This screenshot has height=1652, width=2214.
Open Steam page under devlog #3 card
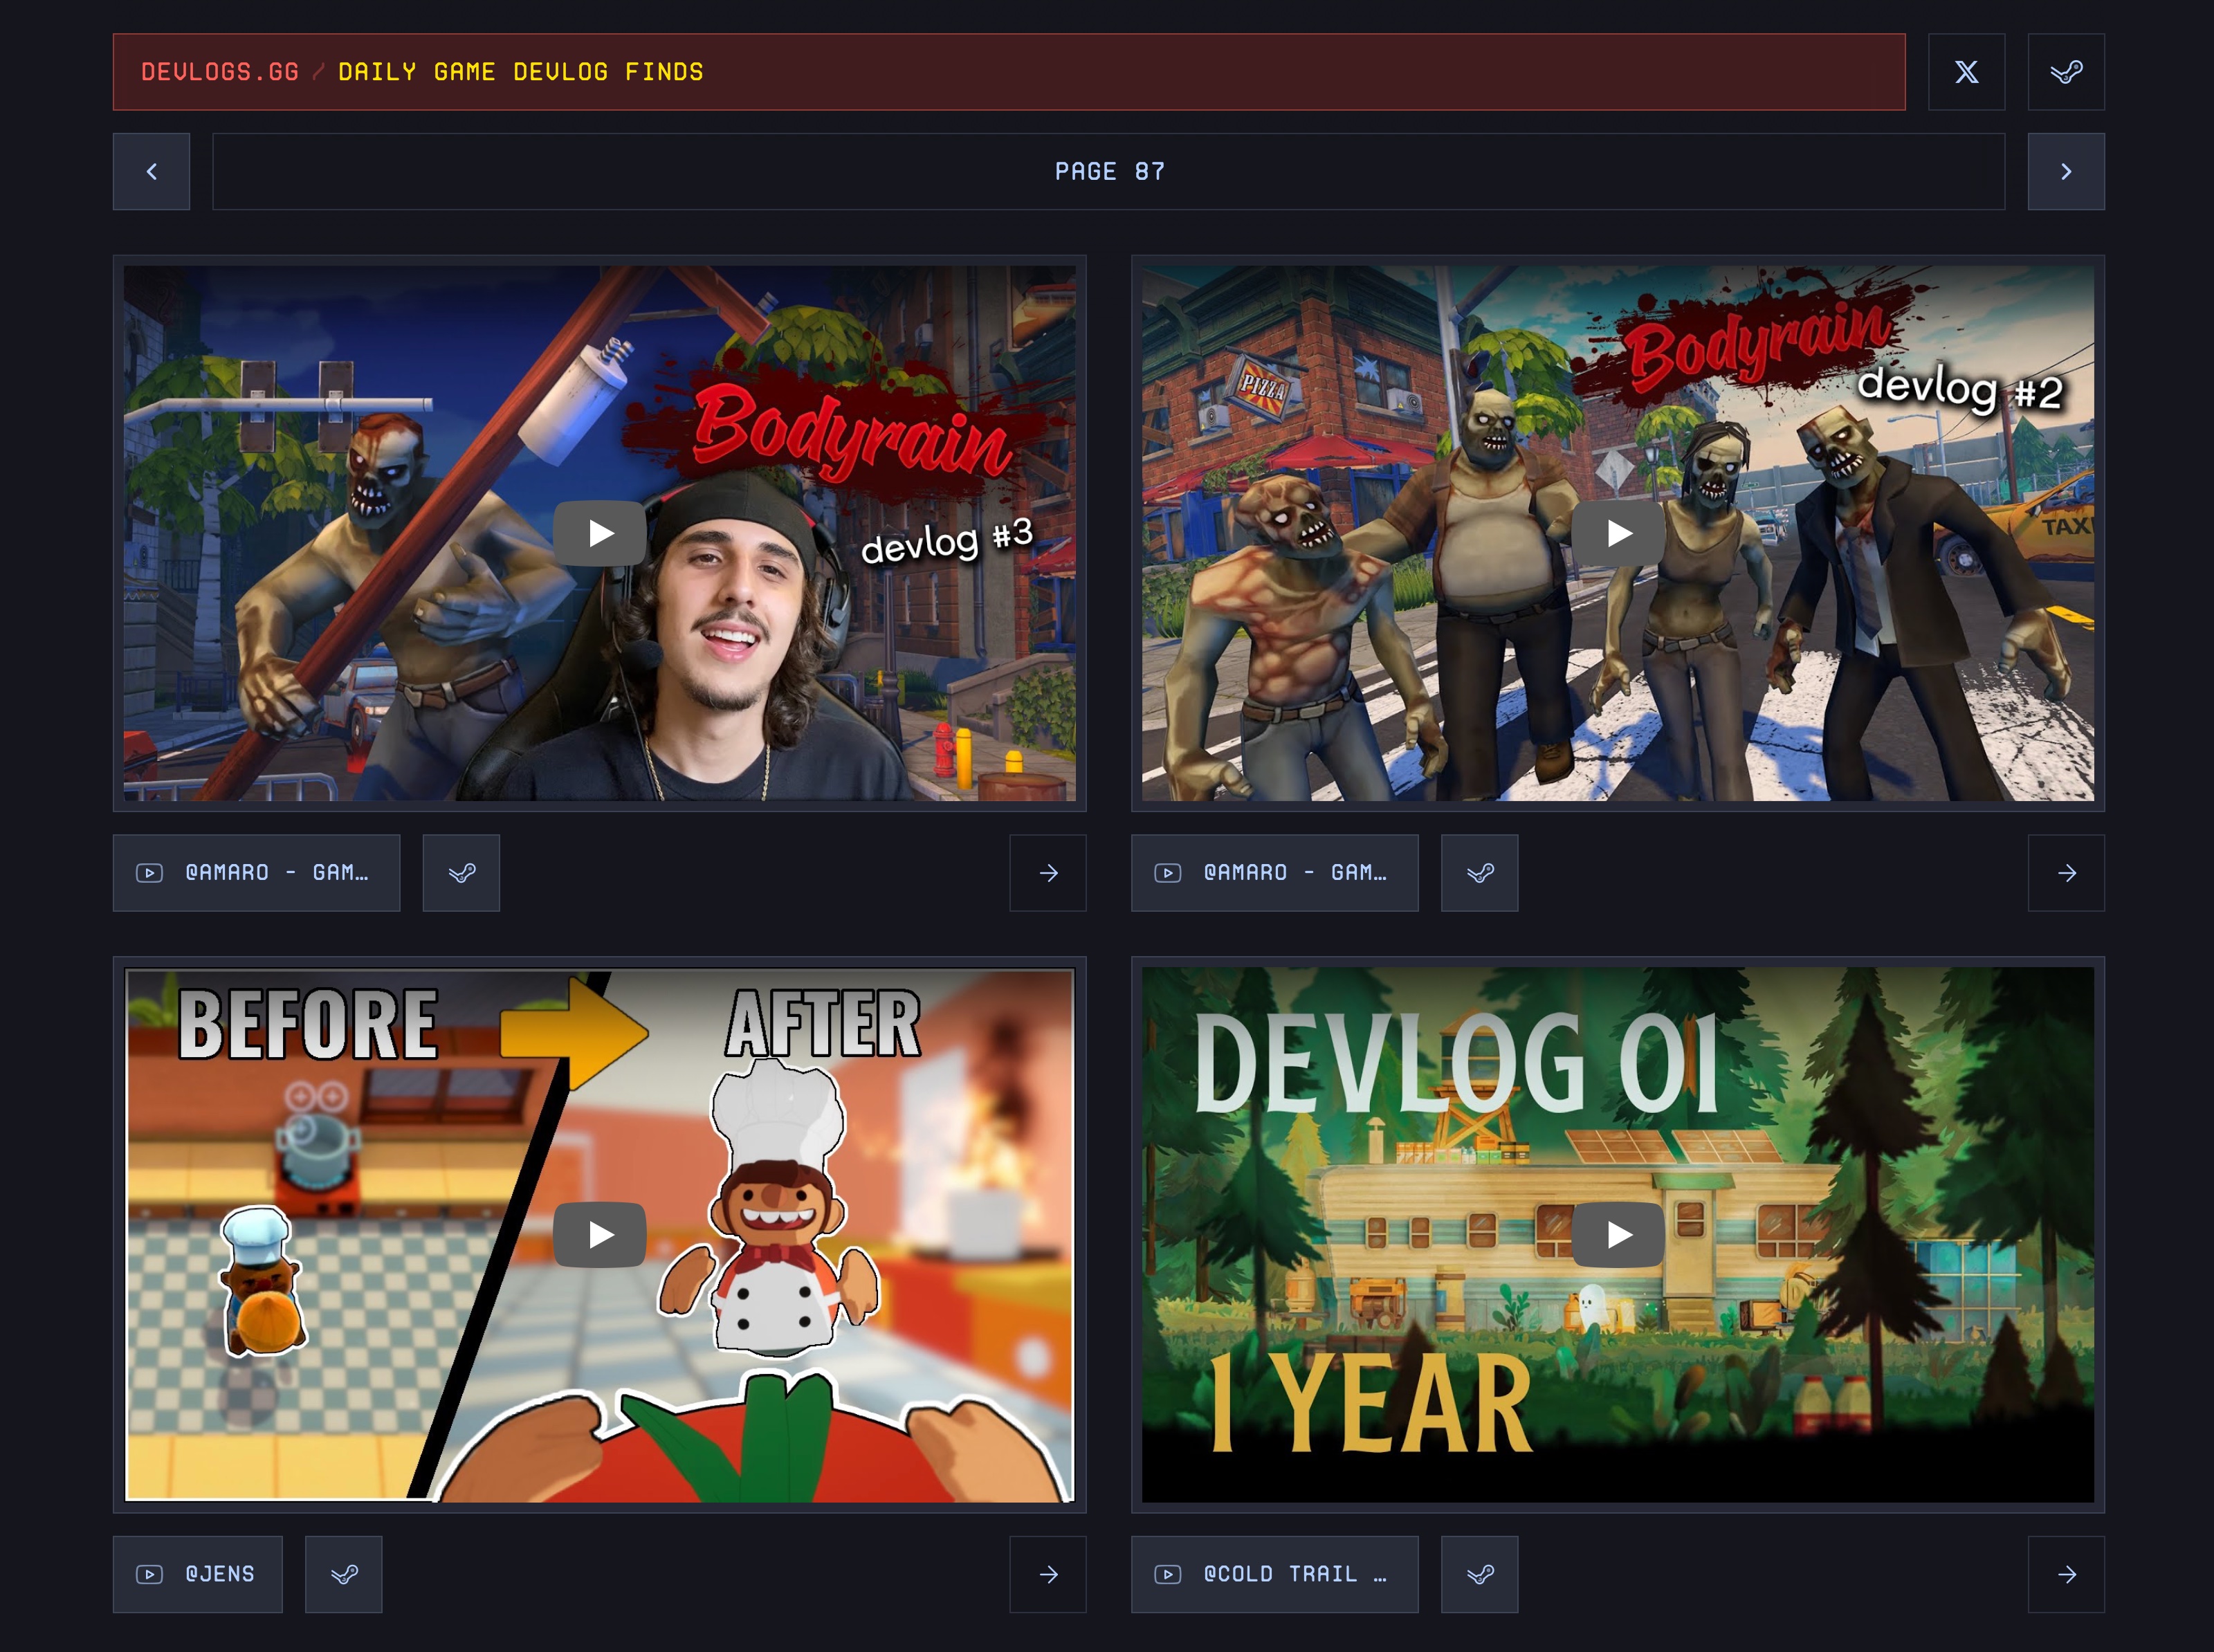point(461,873)
